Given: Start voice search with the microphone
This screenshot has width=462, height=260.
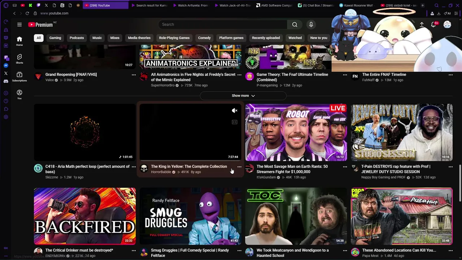Looking at the screenshot, I should pyautogui.click(x=311, y=25).
